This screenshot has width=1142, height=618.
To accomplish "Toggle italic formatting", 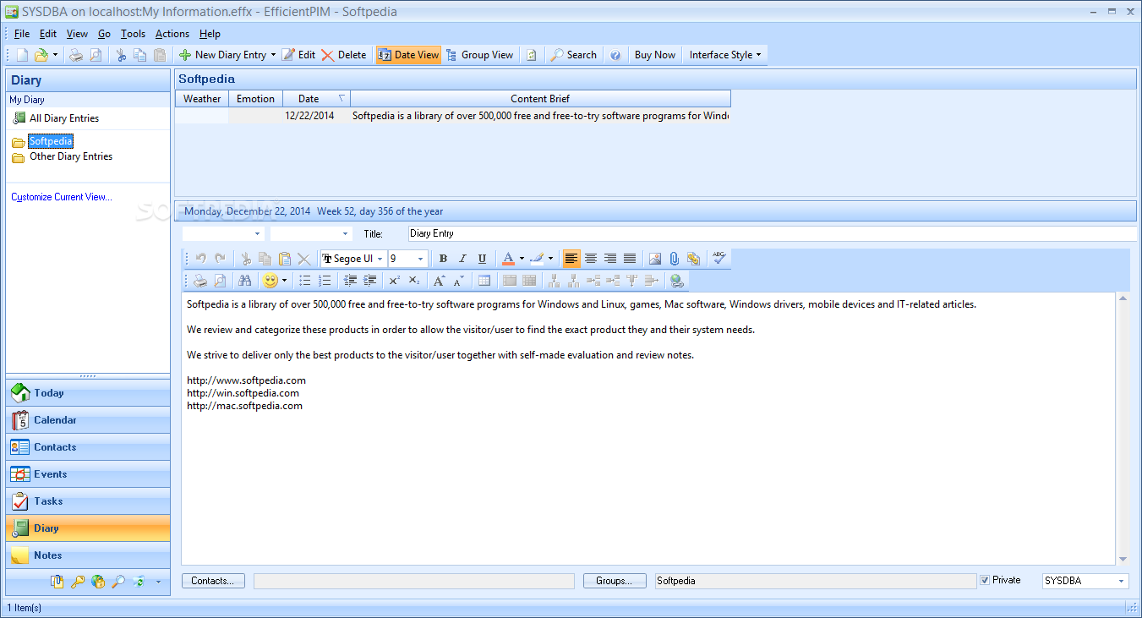I will 462,259.
